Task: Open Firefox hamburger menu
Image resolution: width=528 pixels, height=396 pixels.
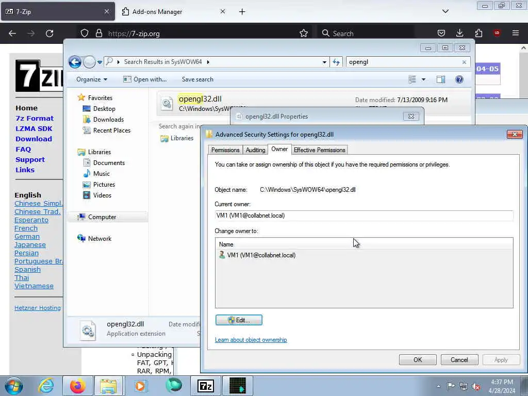Action: [516, 33]
